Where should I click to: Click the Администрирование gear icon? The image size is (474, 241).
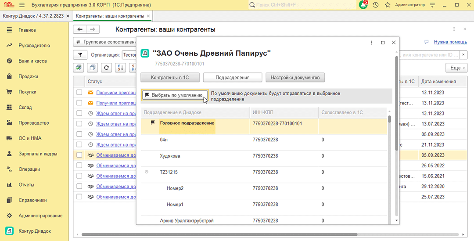point(9,216)
